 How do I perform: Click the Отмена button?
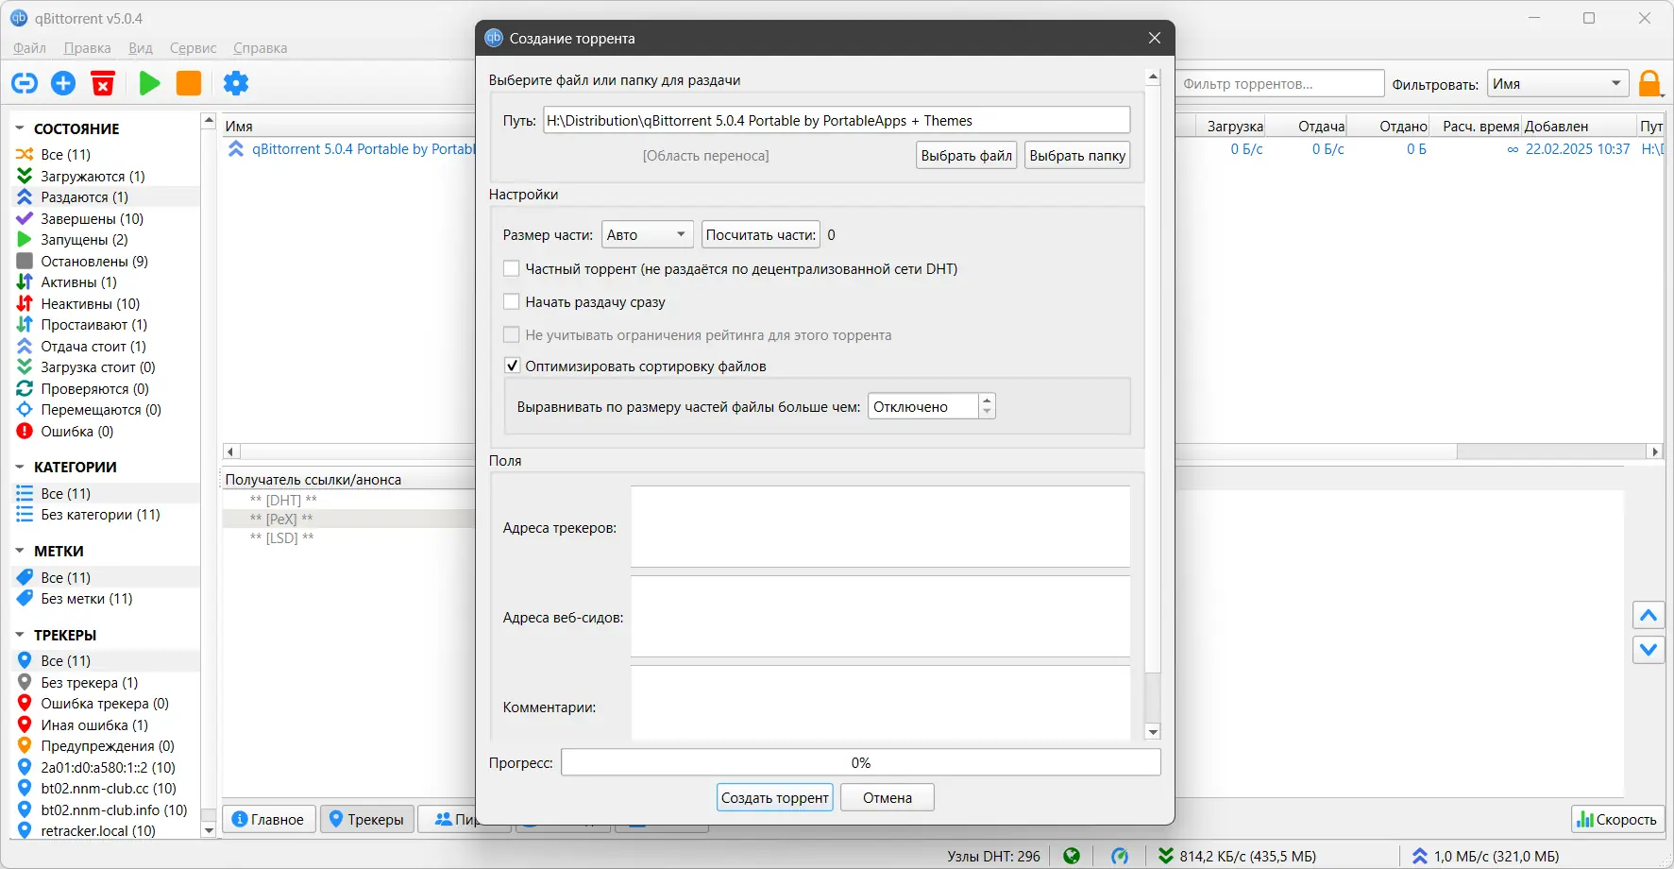(x=888, y=798)
